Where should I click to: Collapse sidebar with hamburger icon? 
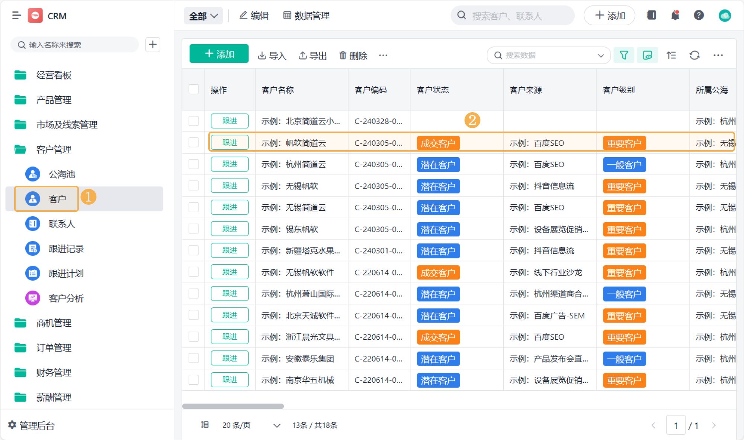click(x=16, y=15)
